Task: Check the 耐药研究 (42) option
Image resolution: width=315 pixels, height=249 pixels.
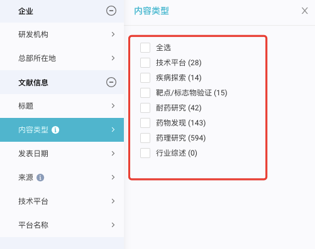Action: pyautogui.click(x=145, y=108)
